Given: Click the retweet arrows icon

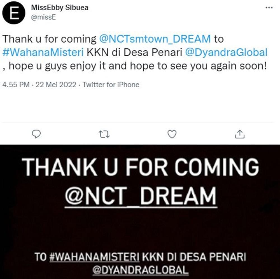Looking at the screenshot, I should [x=104, y=134].
